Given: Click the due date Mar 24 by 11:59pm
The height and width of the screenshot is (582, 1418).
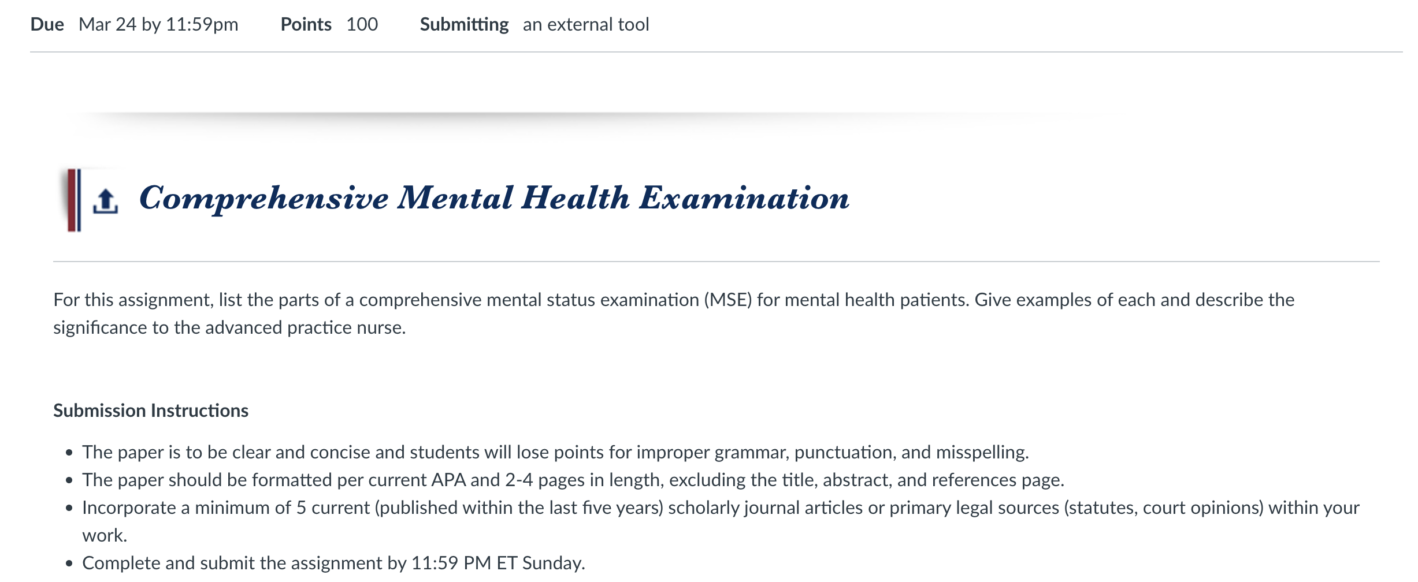Looking at the screenshot, I should pos(158,24).
